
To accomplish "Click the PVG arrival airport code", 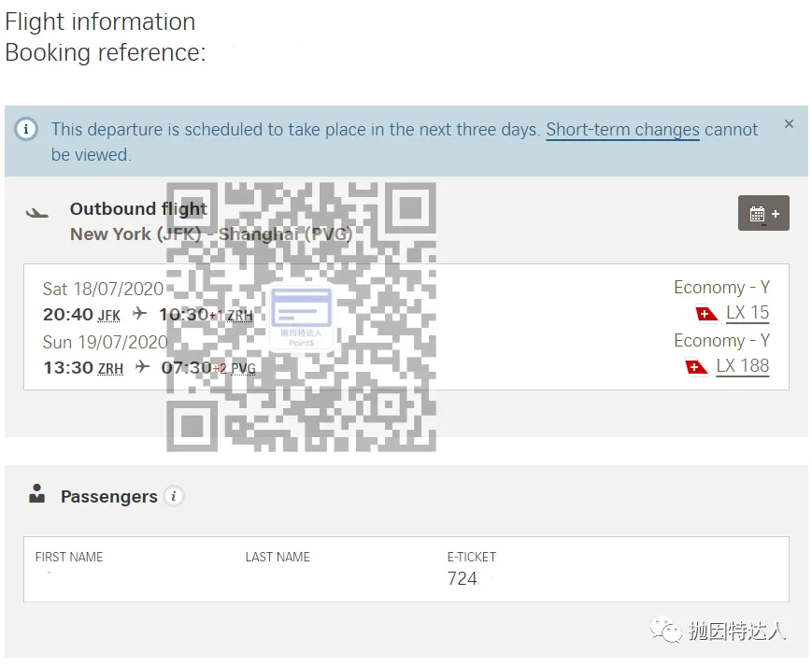I will click(x=243, y=368).
